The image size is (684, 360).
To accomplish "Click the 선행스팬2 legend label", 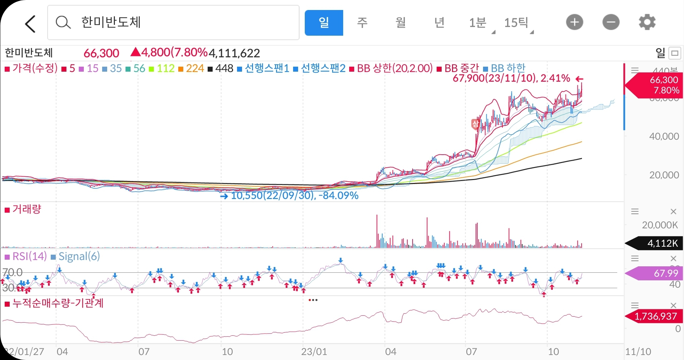I will click(319, 68).
